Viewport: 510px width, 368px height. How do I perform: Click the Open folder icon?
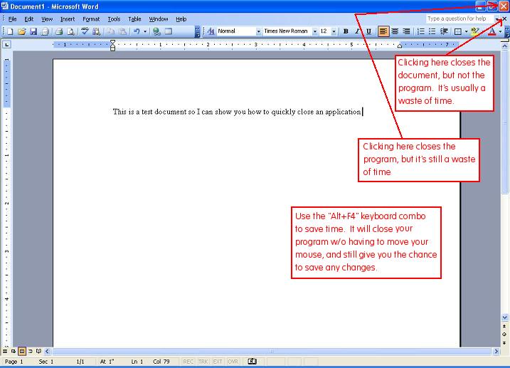click(x=22, y=31)
